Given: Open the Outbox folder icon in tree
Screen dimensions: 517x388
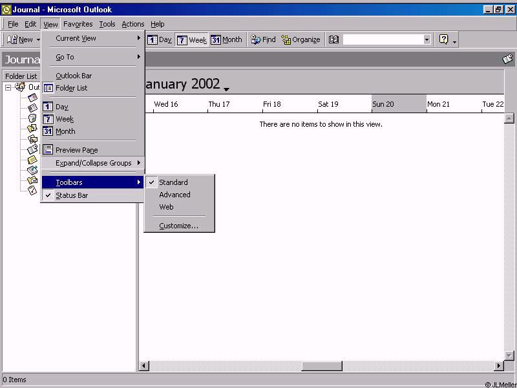Looking at the screenshot, I should (x=32, y=170).
